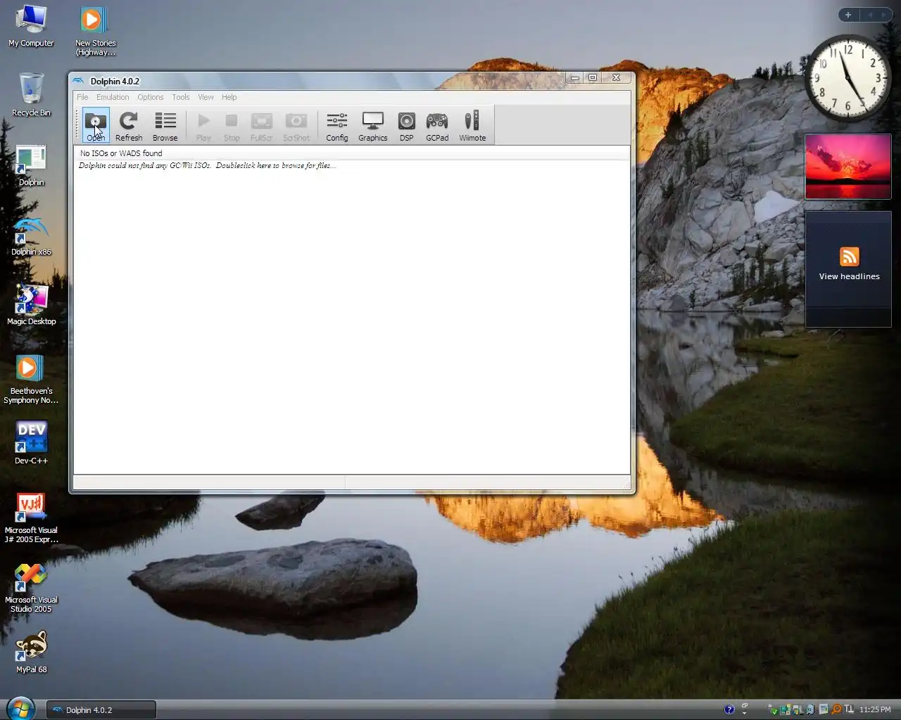This screenshot has width=901, height=720.
Task: Open the Config settings icon
Action: pyautogui.click(x=337, y=125)
